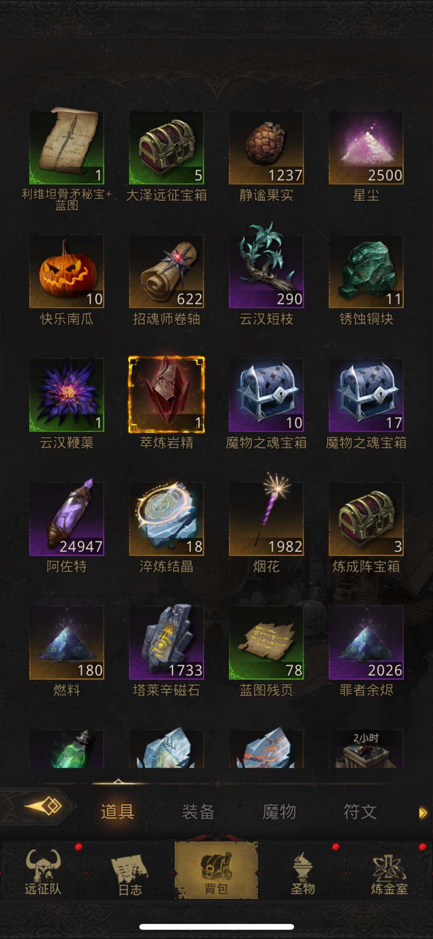Switch to the 魔物 tab
This screenshot has width=433, height=939.
tap(279, 812)
